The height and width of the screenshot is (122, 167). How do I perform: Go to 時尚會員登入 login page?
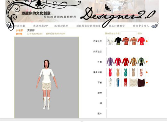[x=141, y=26]
